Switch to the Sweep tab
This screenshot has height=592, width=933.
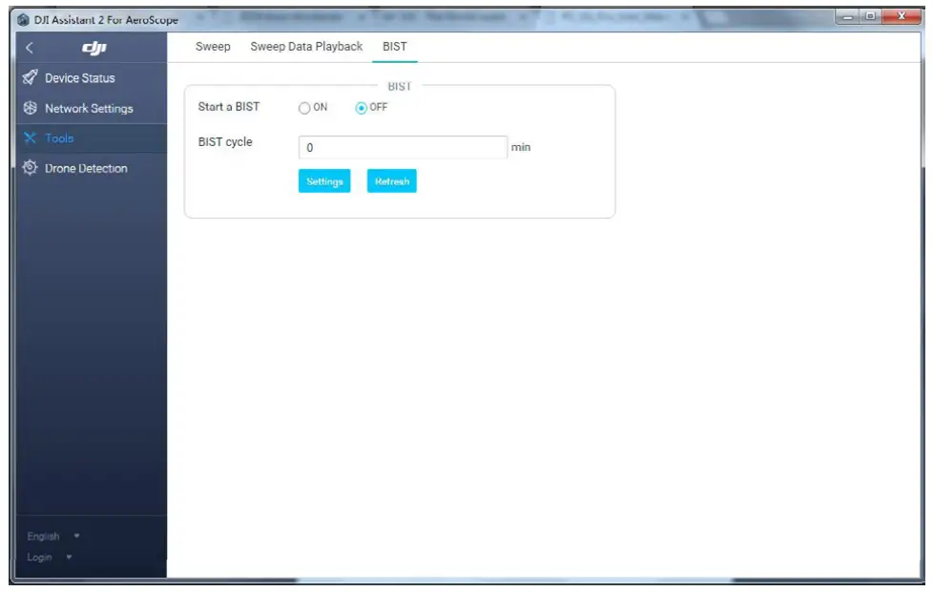213,47
